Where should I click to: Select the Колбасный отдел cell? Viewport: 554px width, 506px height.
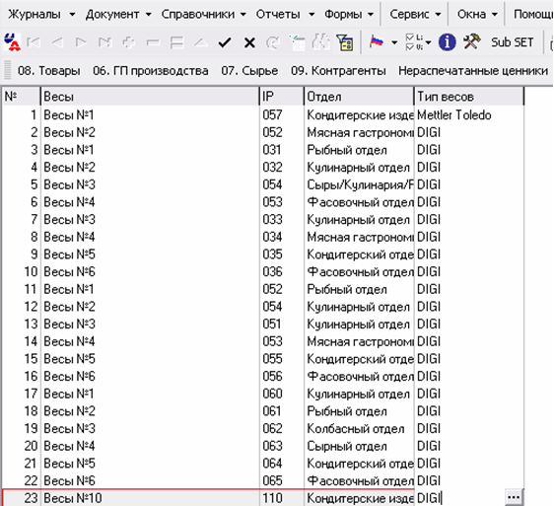359,428
